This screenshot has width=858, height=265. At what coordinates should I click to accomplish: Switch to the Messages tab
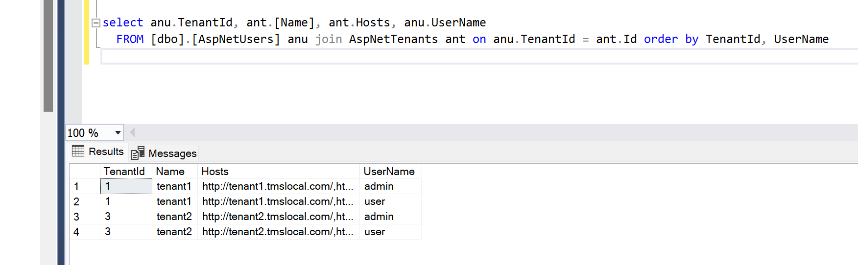(165, 154)
